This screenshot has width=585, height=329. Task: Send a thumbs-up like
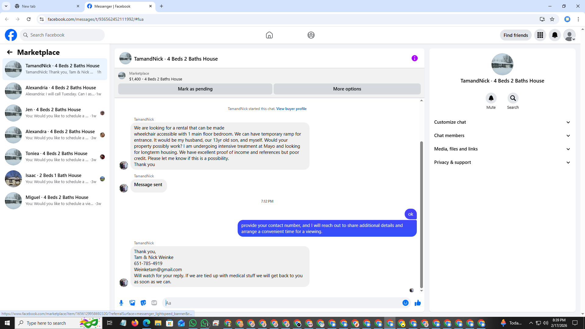(417, 303)
